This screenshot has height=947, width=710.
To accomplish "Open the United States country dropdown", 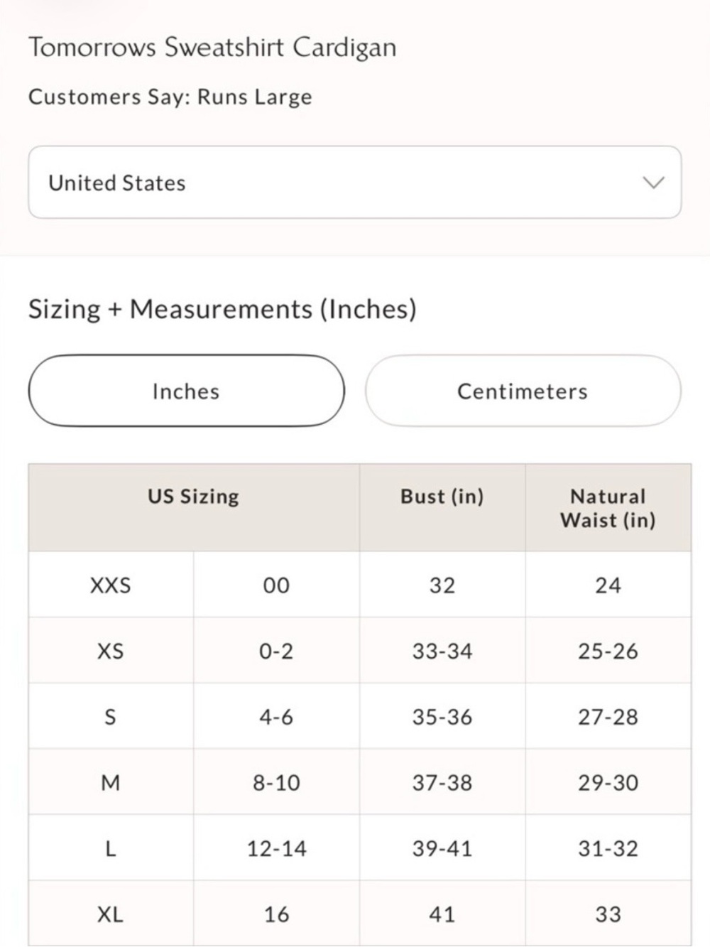I will tap(354, 183).
